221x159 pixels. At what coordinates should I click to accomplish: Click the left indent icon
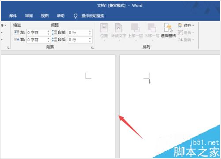coord(17,33)
